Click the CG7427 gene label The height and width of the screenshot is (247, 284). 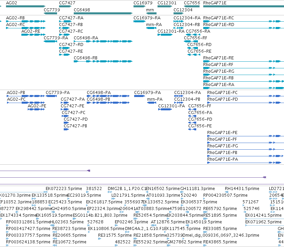tap(67, 3)
